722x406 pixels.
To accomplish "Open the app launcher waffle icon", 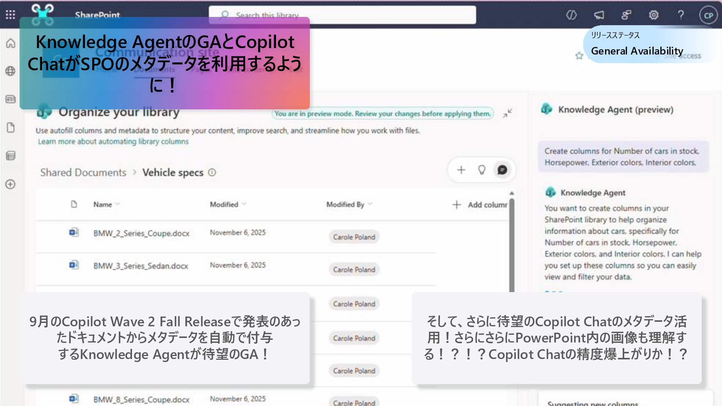I will click(x=11, y=15).
